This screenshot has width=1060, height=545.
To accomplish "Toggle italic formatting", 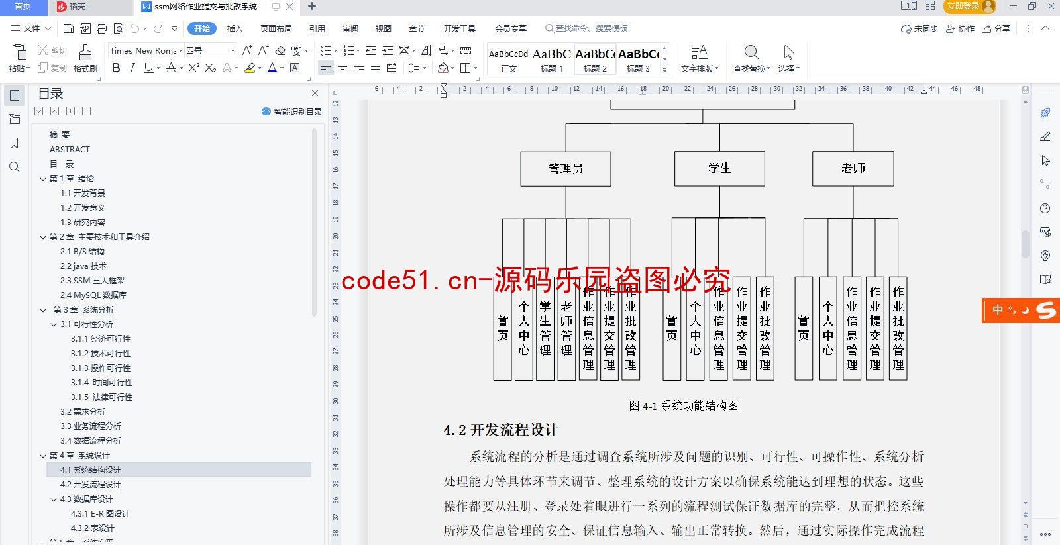I will pyautogui.click(x=132, y=68).
